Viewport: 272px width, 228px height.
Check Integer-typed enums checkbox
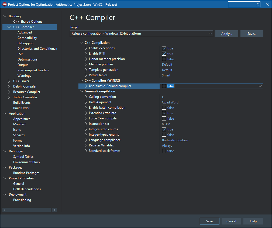pyautogui.click(x=164, y=135)
